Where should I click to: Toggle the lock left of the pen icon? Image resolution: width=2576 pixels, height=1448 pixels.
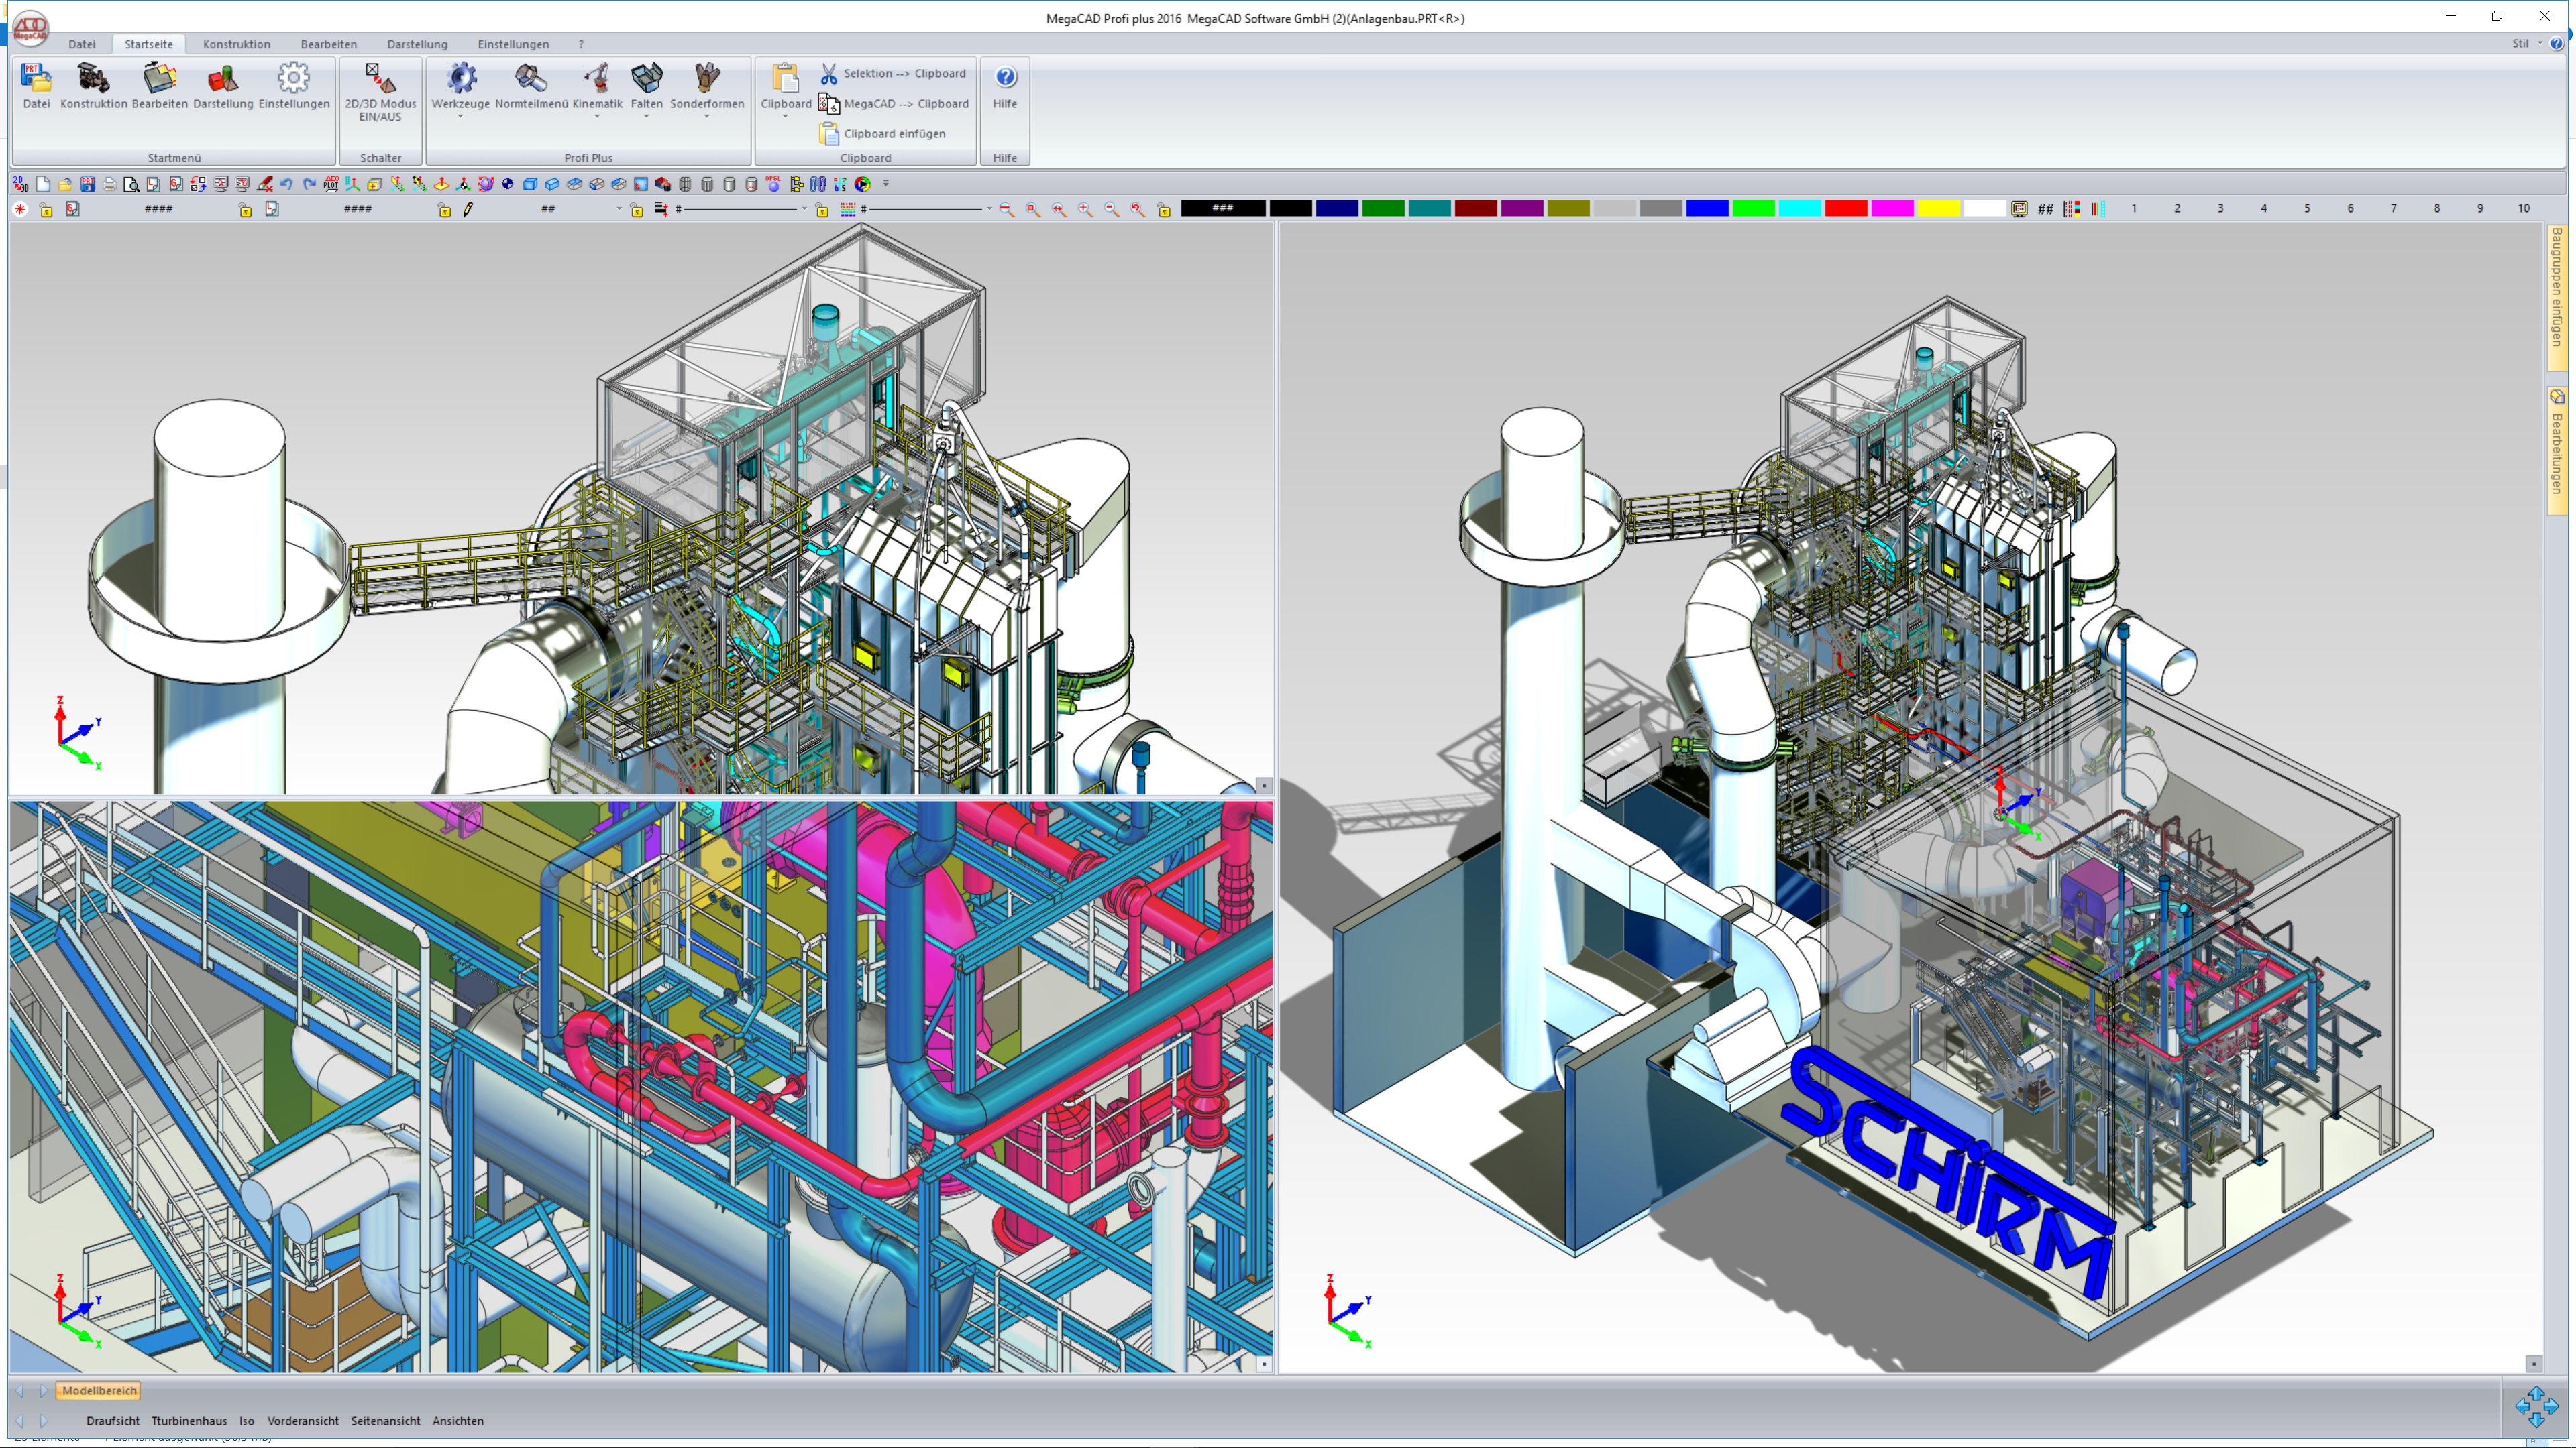click(445, 209)
